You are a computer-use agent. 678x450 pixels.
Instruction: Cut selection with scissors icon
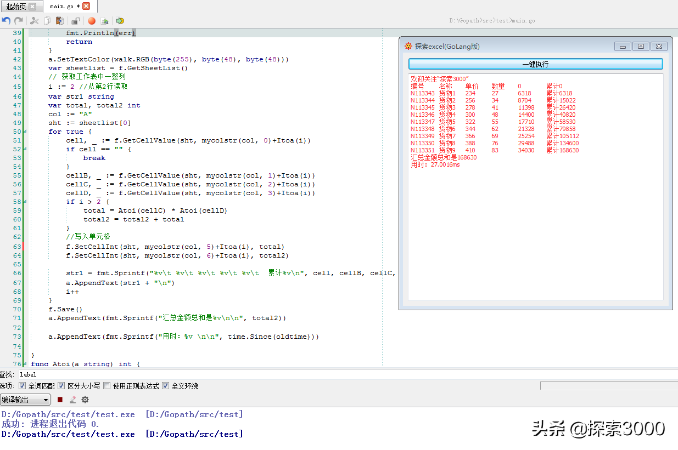pos(34,21)
